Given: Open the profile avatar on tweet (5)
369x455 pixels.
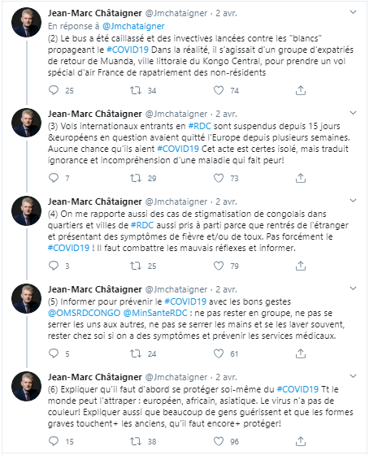Looking at the screenshot, I should coord(27,298).
